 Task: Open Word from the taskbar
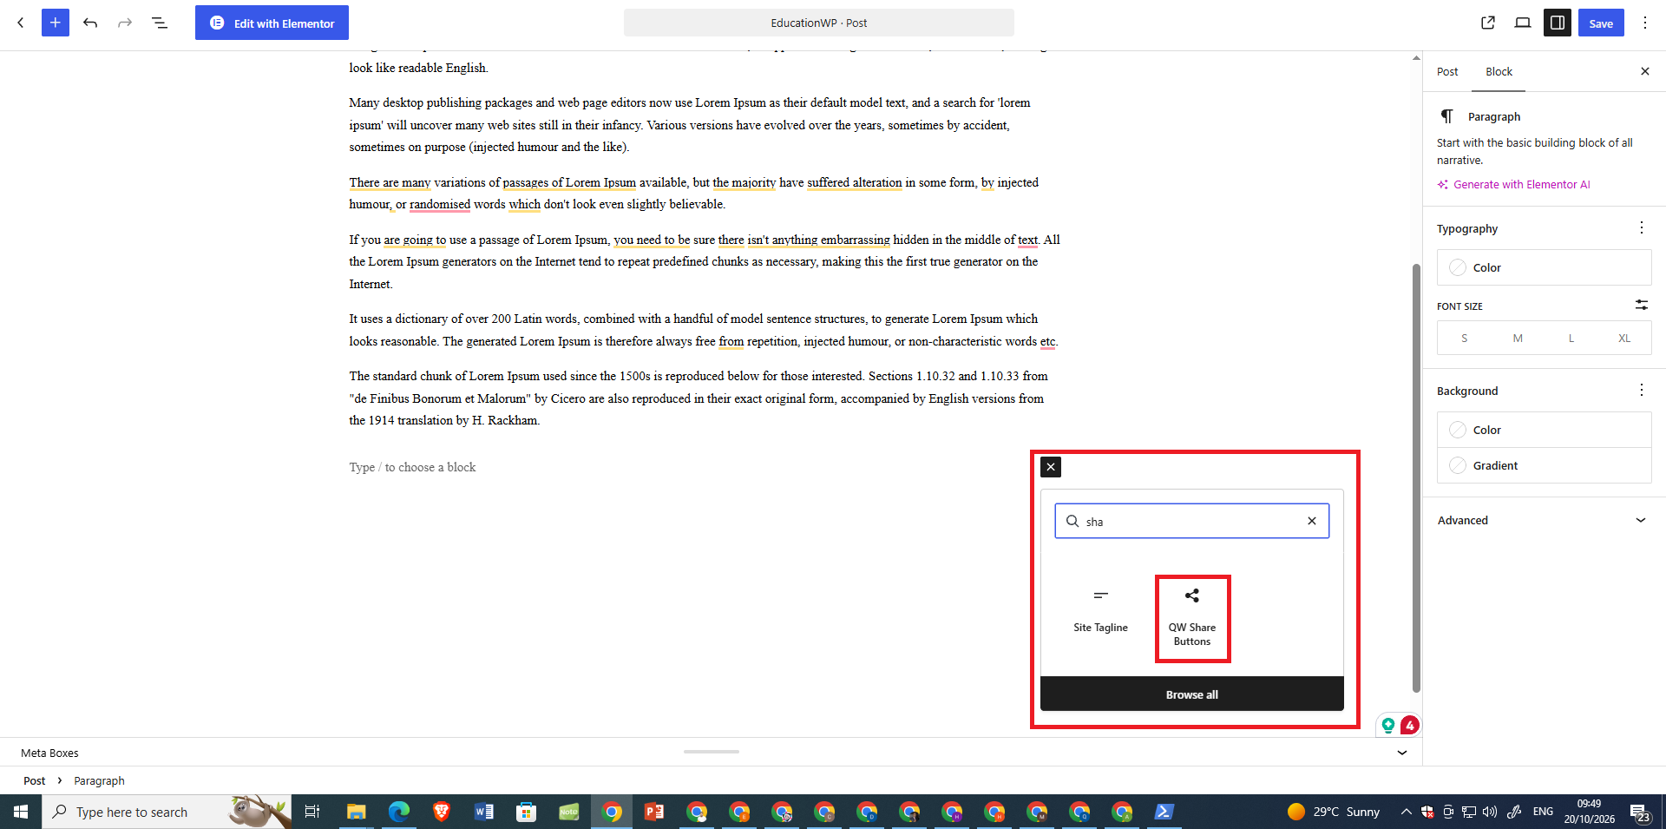(x=484, y=812)
